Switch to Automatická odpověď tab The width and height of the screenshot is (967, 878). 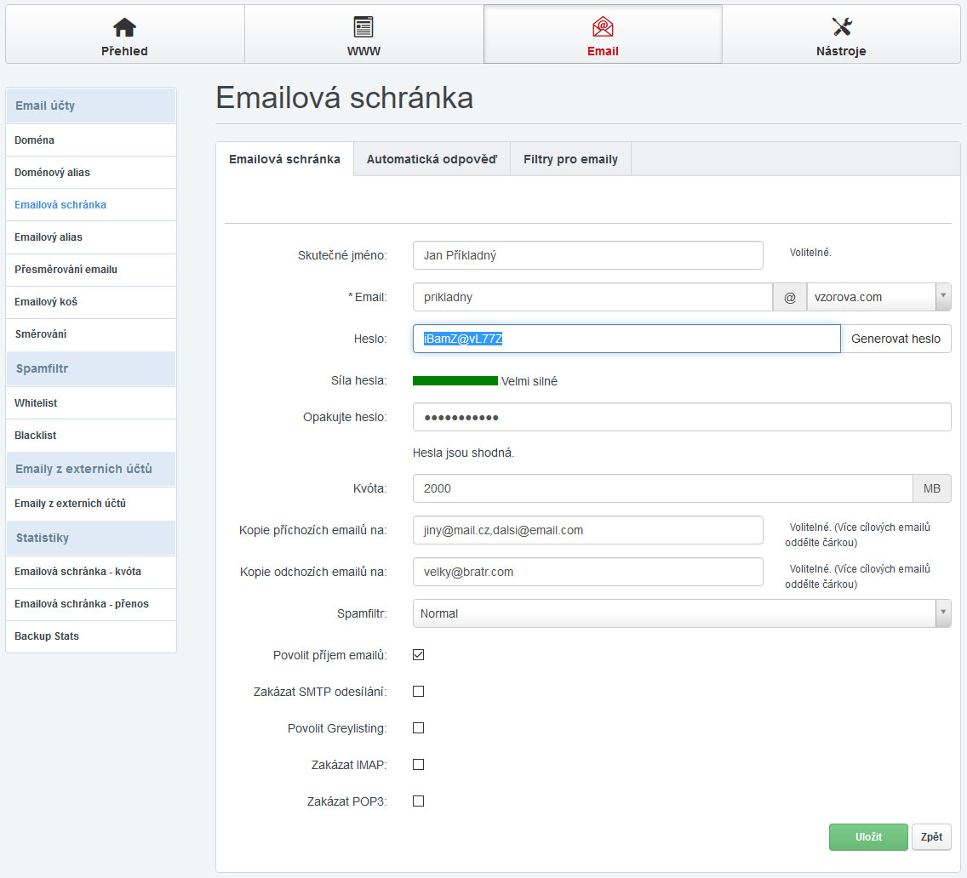[x=432, y=159]
